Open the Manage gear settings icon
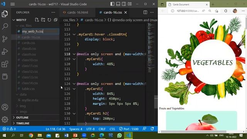 click(x=5, y=119)
